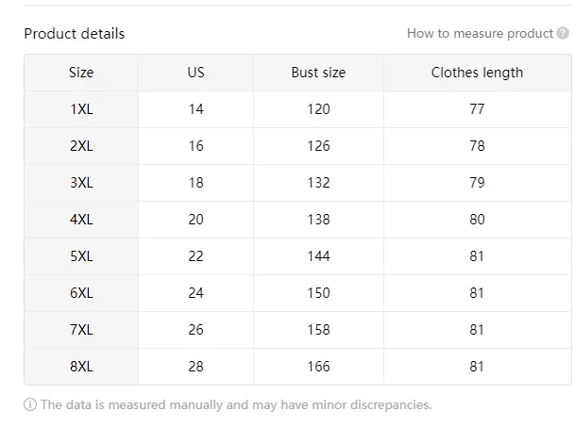Choose the 3XL size cell

pos(81,183)
